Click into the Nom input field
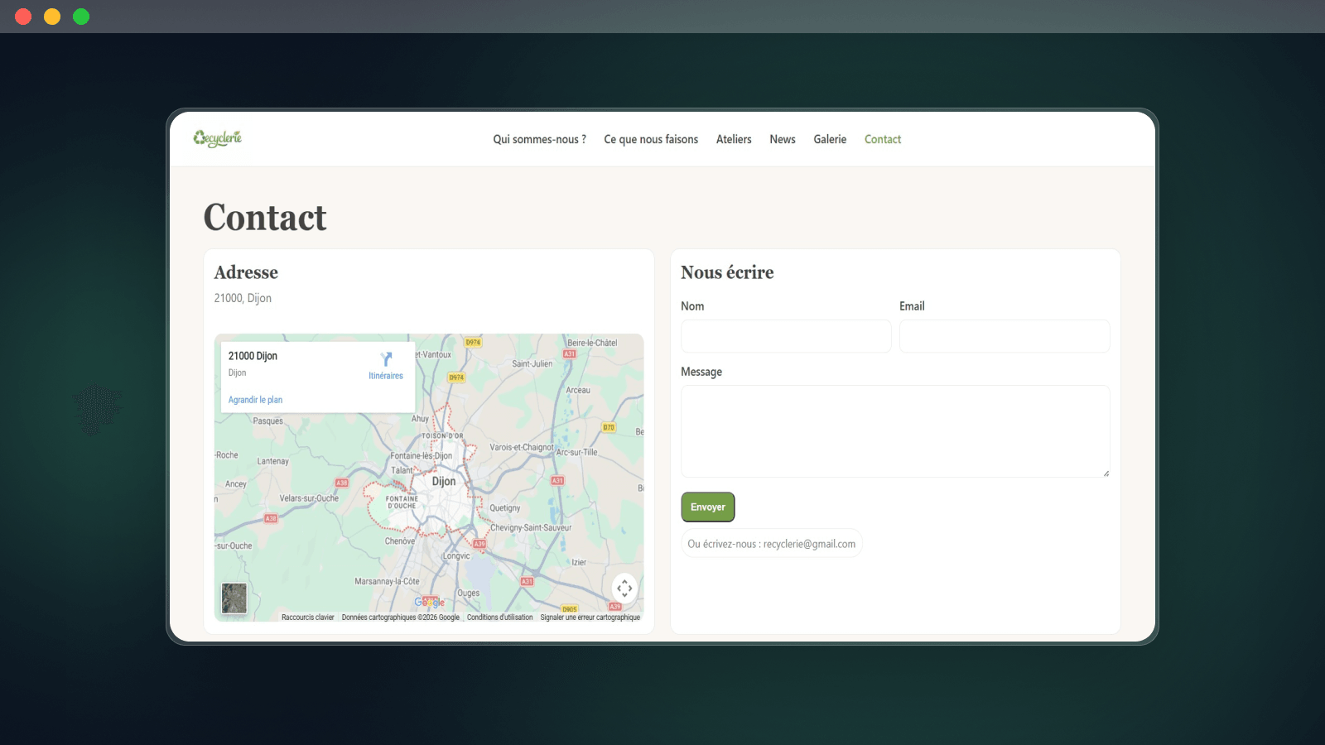Image resolution: width=1325 pixels, height=745 pixels. [x=786, y=336]
